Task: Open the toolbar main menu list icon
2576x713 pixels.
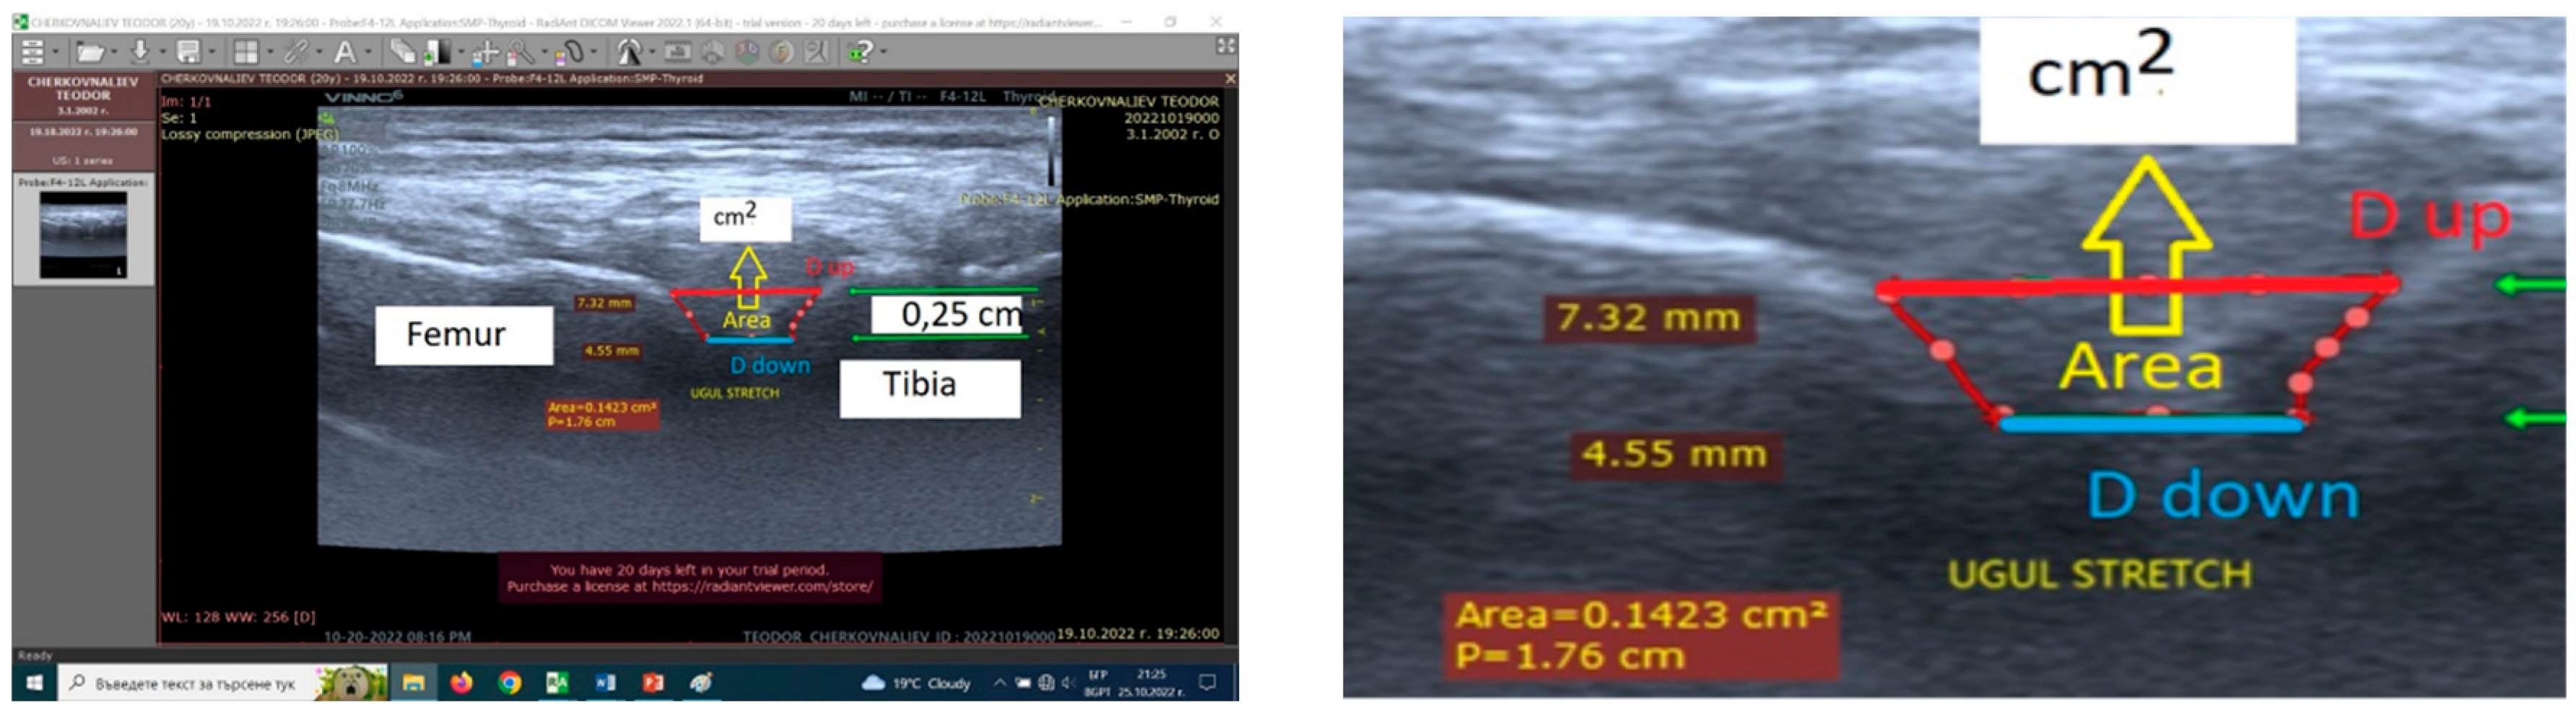Action: [33, 52]
